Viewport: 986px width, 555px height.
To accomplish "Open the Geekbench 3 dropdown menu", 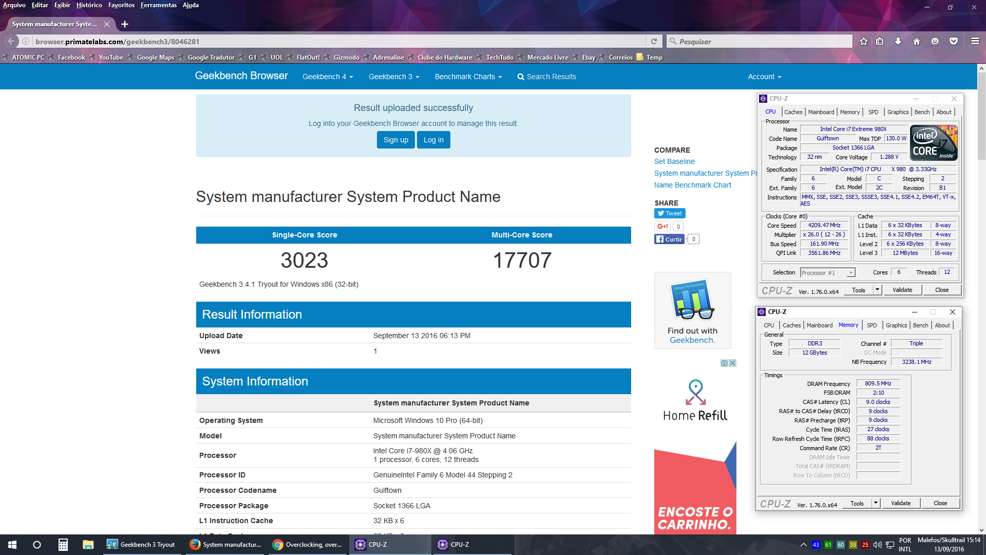I will (394, 77).
